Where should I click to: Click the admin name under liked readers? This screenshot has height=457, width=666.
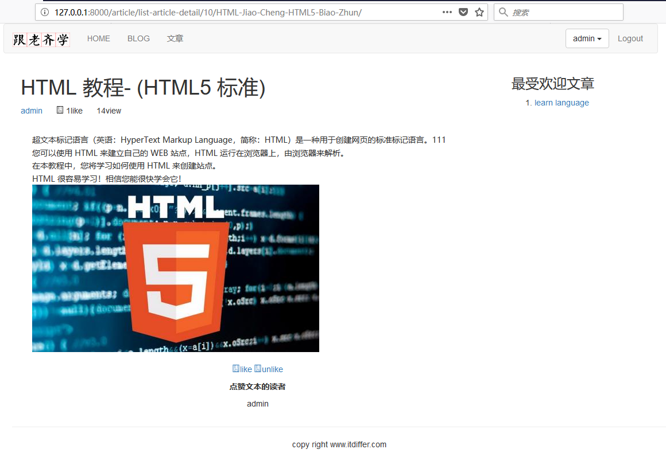pos(257,404)
